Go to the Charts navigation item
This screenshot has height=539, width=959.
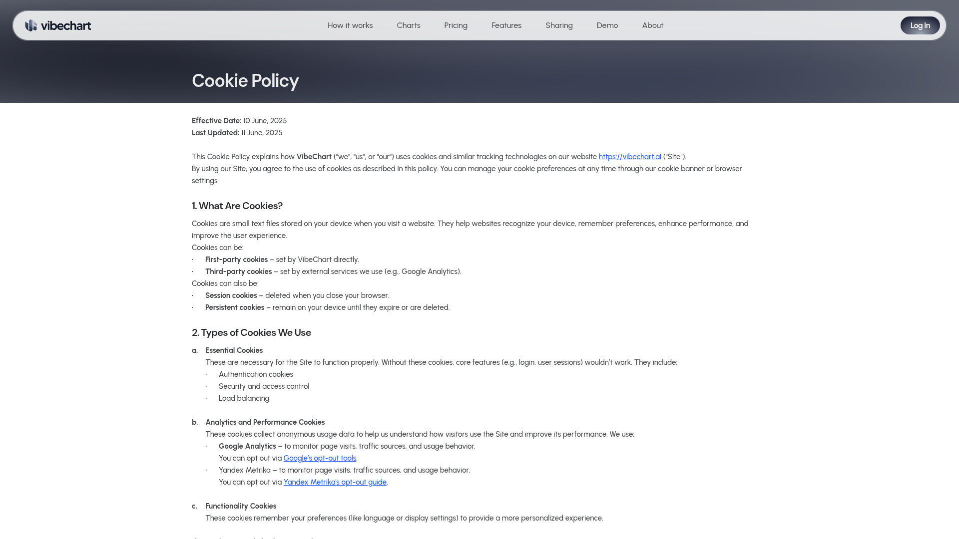click(409, 25)
